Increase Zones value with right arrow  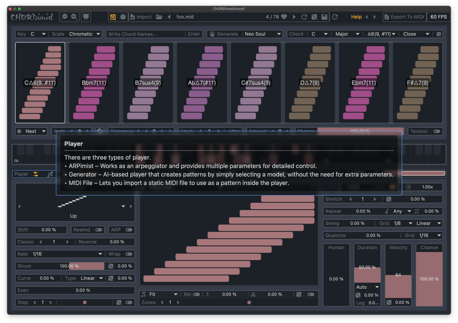click(x=178, y=302)
